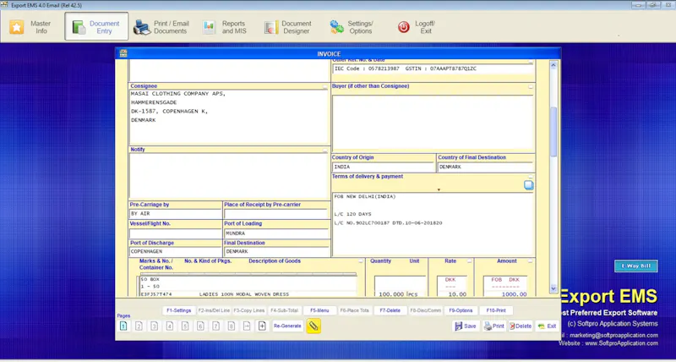Go to invoice page 4

click(x=170, y=326)
